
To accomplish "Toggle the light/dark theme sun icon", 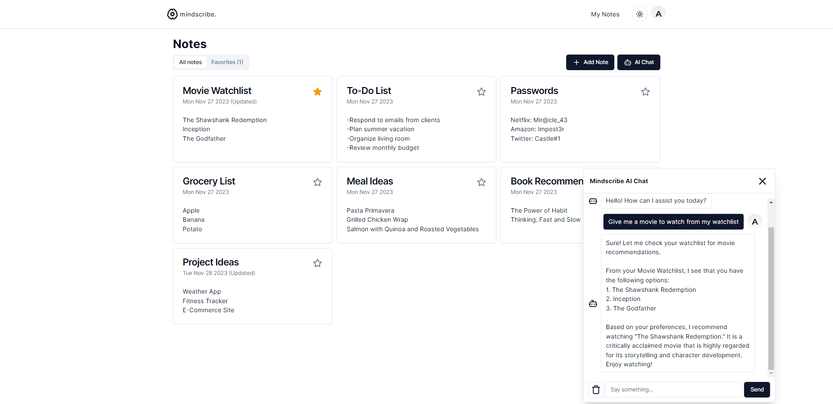I will point(640,14).
